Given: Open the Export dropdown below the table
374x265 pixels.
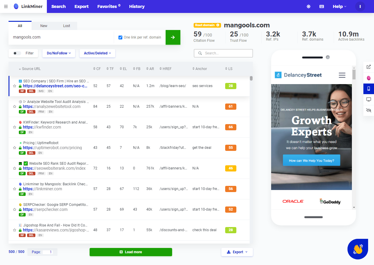Looking at the screenshot, I should coord(237,252).
